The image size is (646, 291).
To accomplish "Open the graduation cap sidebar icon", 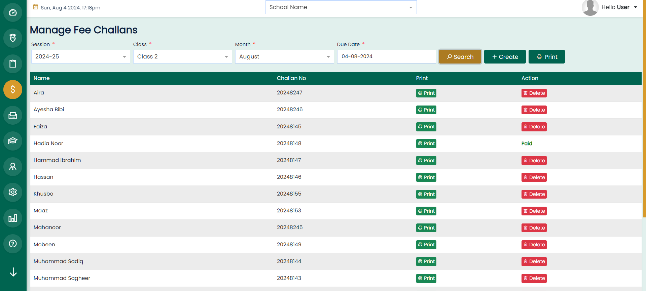I will 13,141.
